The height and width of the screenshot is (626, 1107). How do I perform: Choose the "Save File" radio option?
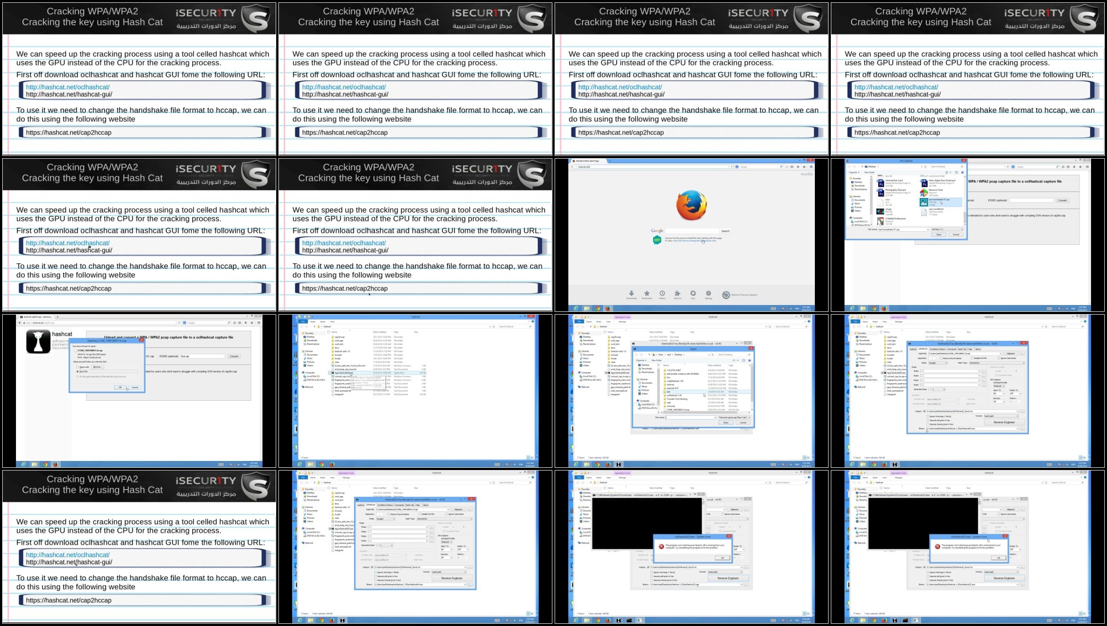coord(78,372)
